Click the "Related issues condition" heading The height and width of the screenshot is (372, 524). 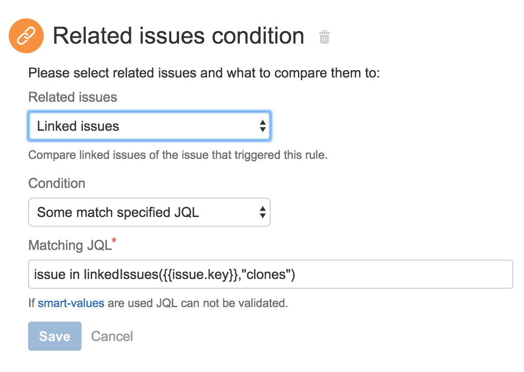tap(178, 36)
